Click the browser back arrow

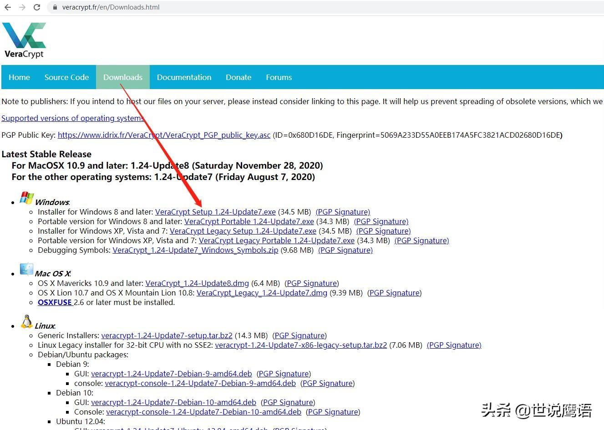(x=9, y=7)
